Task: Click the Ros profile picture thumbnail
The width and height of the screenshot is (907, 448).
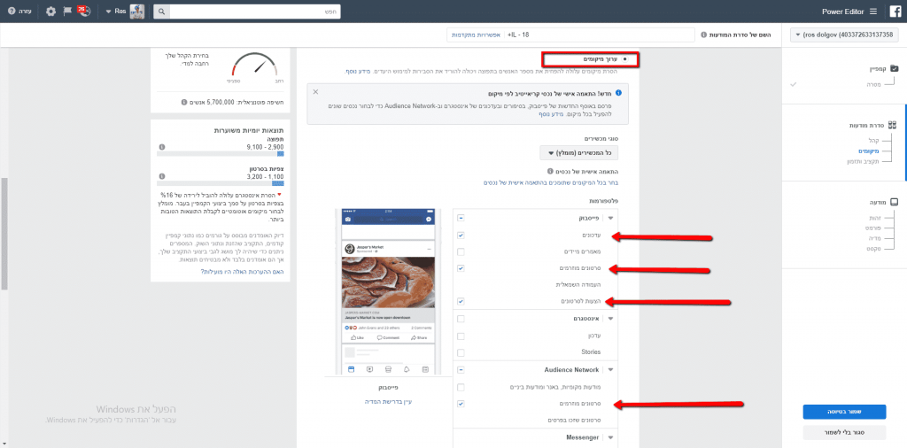Action: coord(137,12)
